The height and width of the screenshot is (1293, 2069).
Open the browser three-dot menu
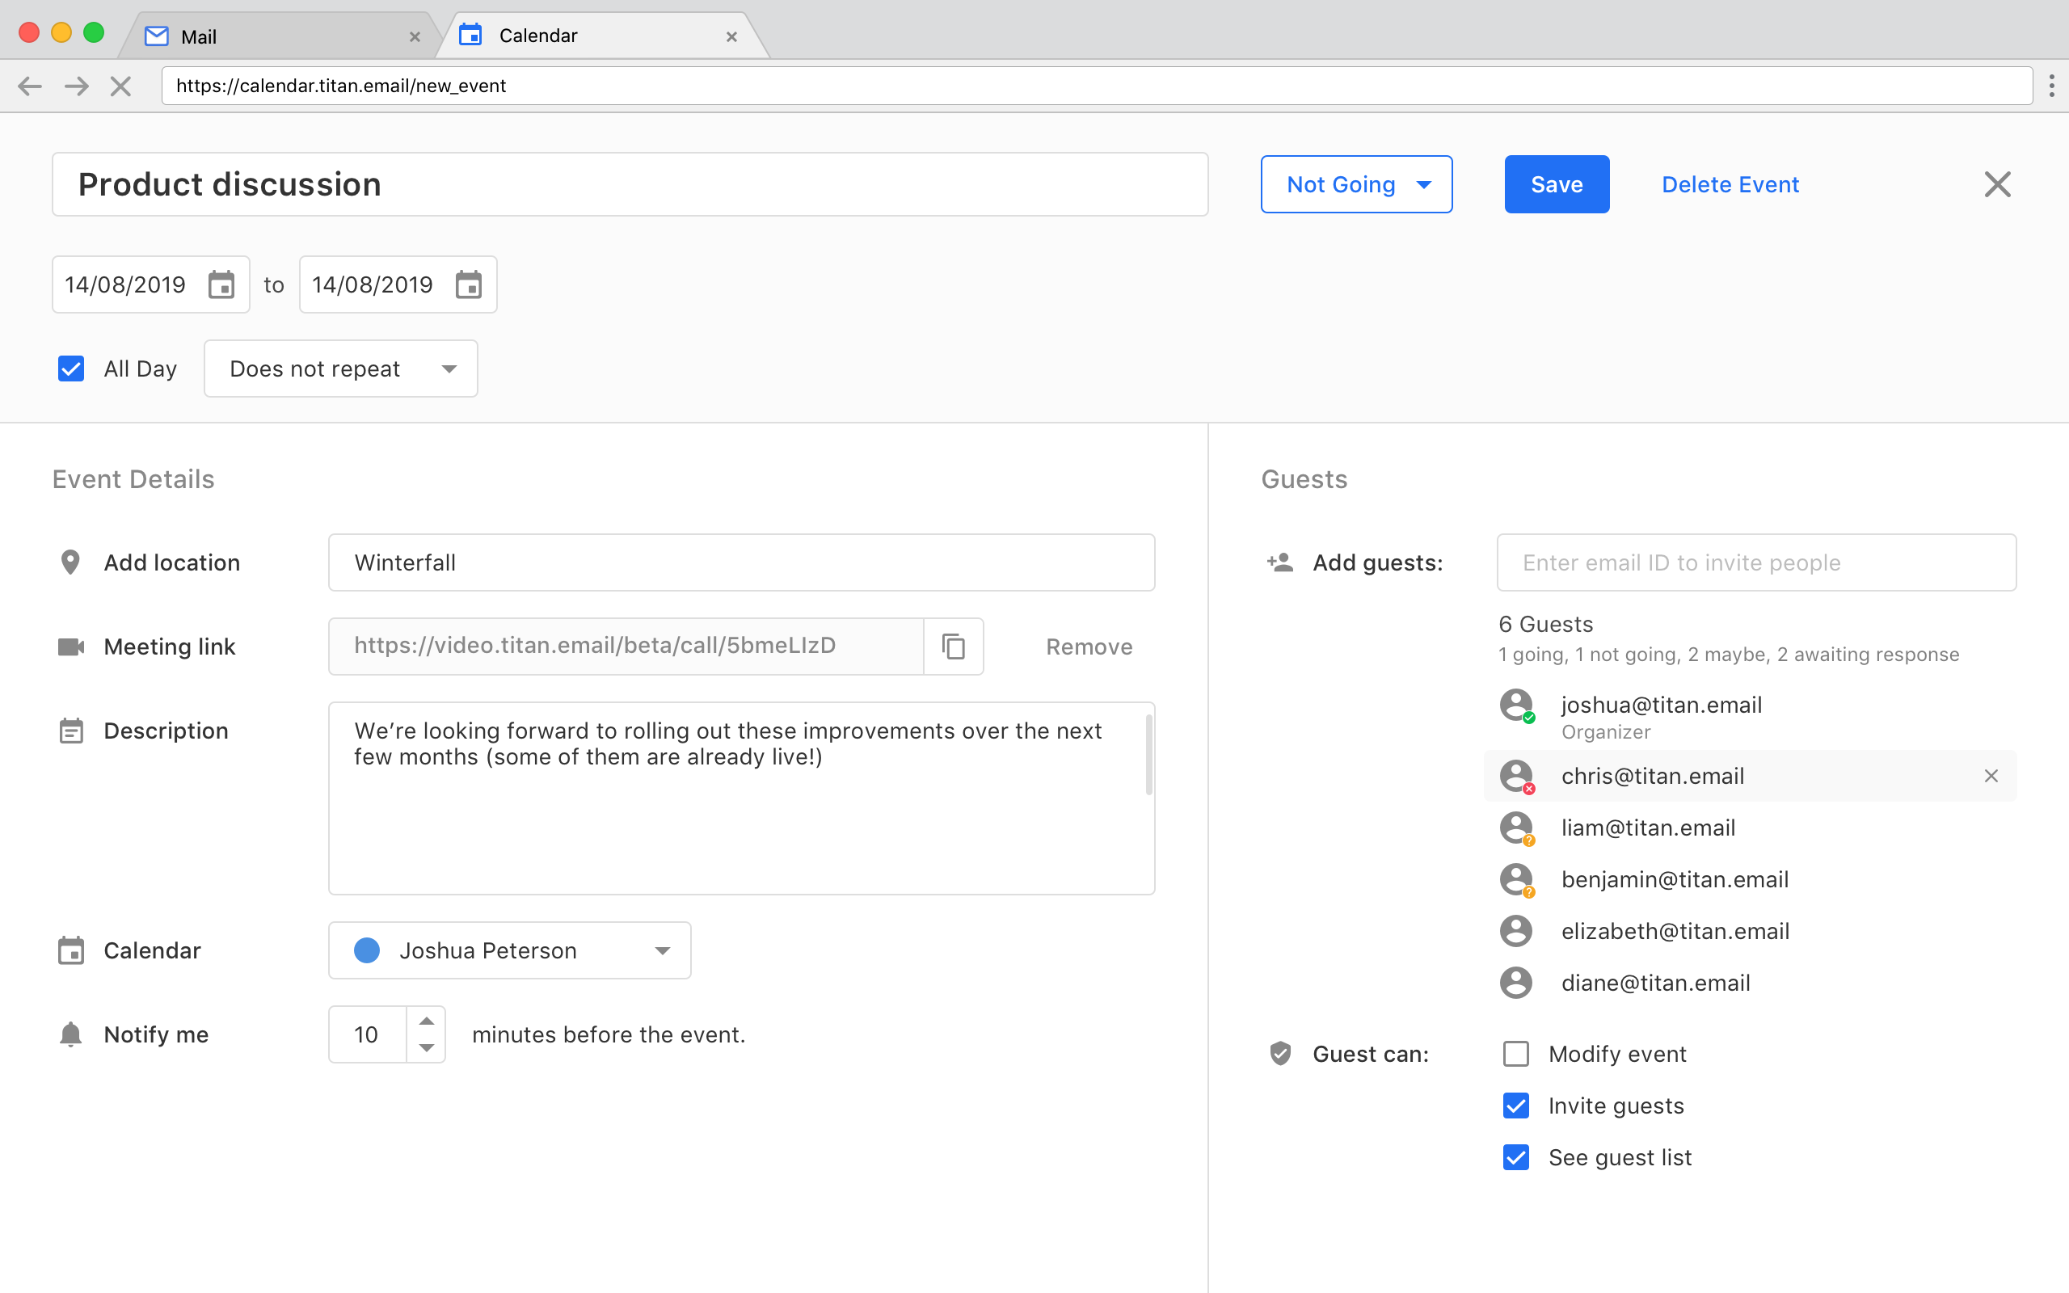point(2051,86)
